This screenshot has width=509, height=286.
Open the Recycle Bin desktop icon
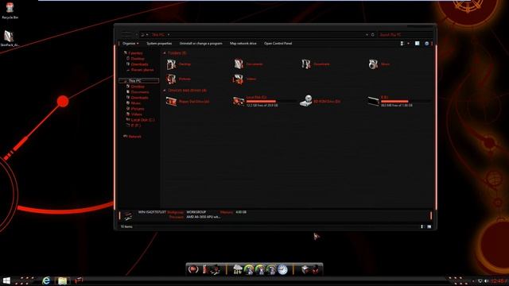tap(10, 10)
